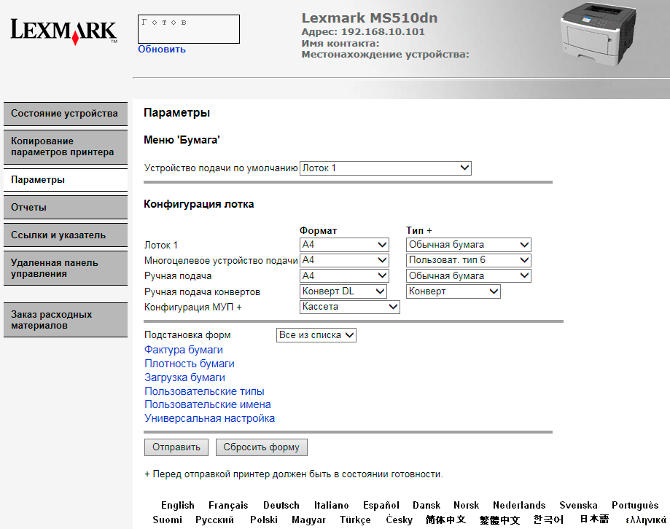Switch language to Español
The width and height of the screenshot is (670, 529).
381,506
